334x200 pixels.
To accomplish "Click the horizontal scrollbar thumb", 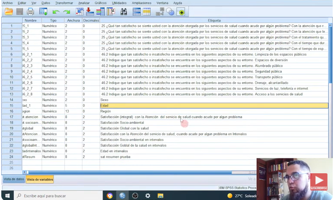I will (130, 172).
